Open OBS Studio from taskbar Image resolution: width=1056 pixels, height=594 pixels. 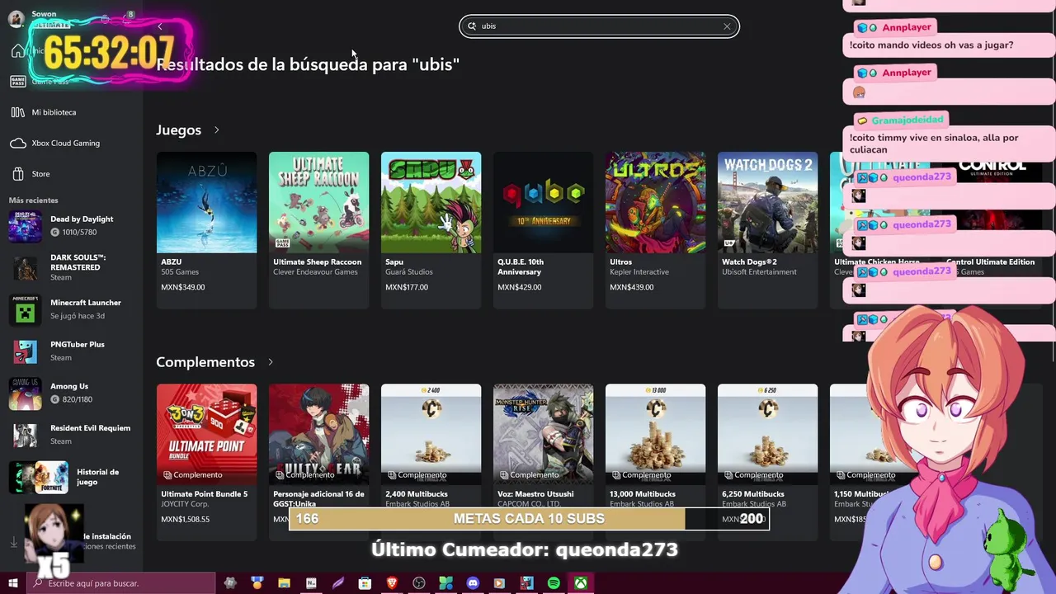coord(419,583)
